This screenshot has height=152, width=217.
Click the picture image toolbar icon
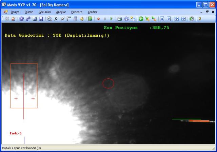(x=35, y=19)
